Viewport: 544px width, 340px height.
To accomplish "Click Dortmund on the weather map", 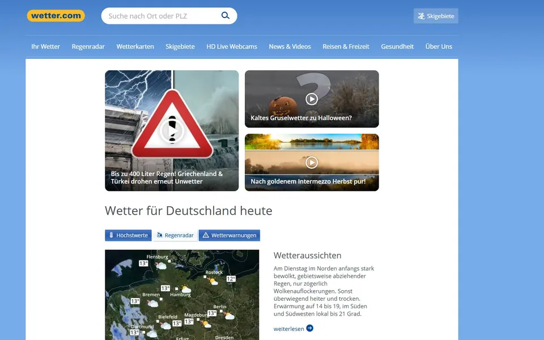I will pyautogui.click(x=142, y=326).
